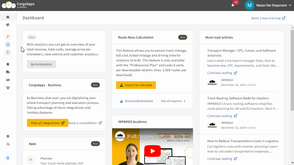Open settings gear icon in sidebar
The width and height of the screenshot is (294, 165).
(x=8, y=136)
